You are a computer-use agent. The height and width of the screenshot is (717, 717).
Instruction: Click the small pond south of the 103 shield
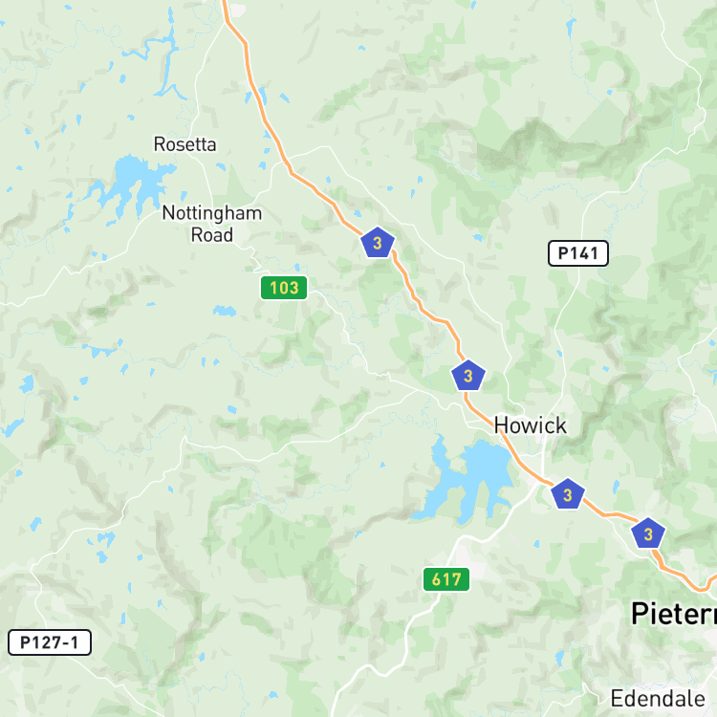point(225,311)
